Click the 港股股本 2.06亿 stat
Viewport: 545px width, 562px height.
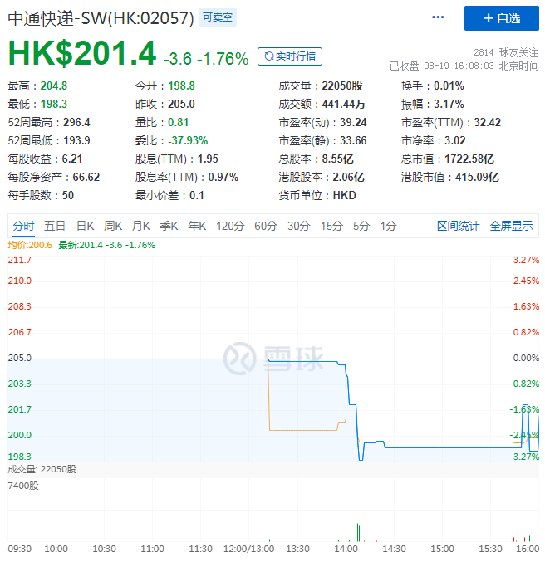[322, 178]
